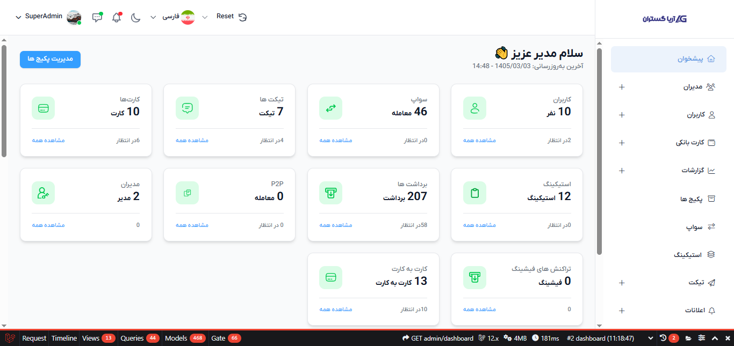Image resolution: width=734 pixels, height=346 pixels.
Task: Expand the تیکت sidebar menu plus
Action: click(622, 283)
